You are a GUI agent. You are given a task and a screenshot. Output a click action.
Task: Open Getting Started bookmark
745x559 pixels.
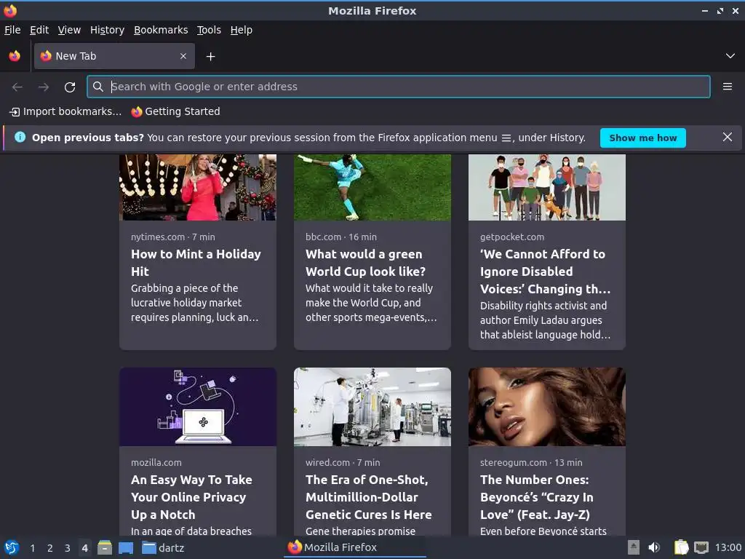(x=176, y=111)
